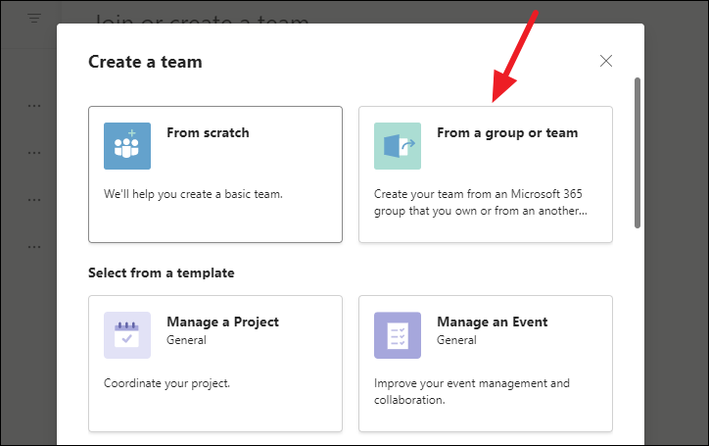Click the Manage an Event checklist icon
The height and width of the screenshot is (446, 709).
(398, 335)
